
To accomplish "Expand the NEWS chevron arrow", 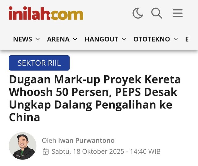I will [38, 39].
